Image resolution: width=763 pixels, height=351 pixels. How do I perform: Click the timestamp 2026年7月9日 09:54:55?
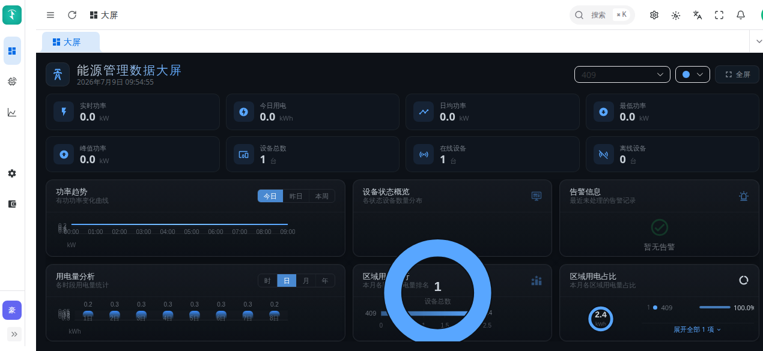[x=115, y=82]
